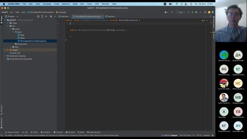This screenshot has width=247, height=139.
Task: Collapse the java folder
Action: pyautogui.click(x=13, y=32)
